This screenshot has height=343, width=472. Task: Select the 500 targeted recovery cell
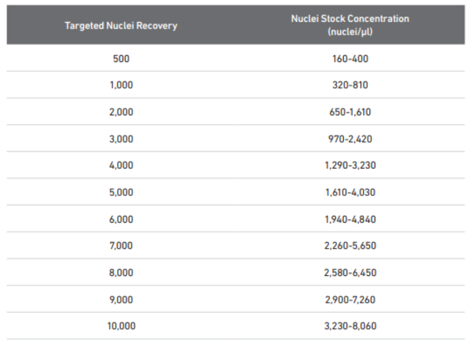point(121,58)
